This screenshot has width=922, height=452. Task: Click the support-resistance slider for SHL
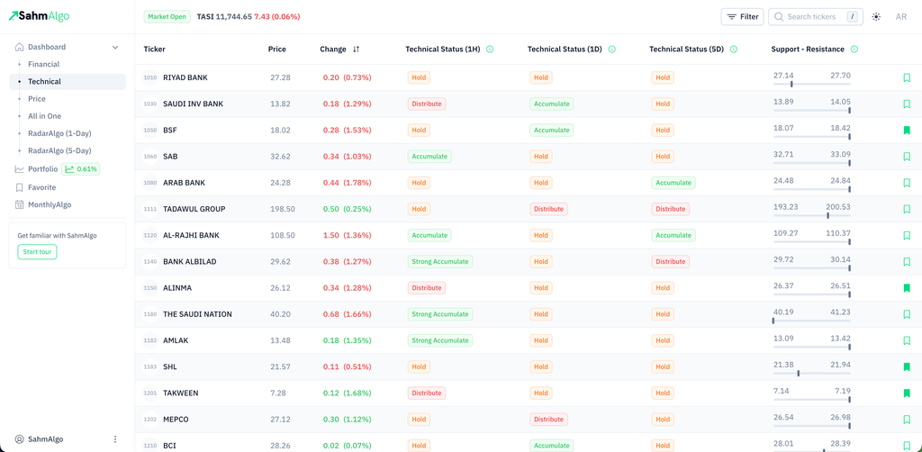coord(811,373)
